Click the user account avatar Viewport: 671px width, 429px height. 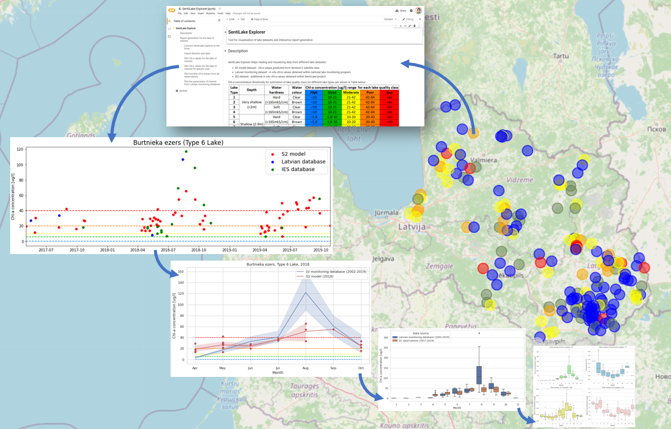coord(418,11)
